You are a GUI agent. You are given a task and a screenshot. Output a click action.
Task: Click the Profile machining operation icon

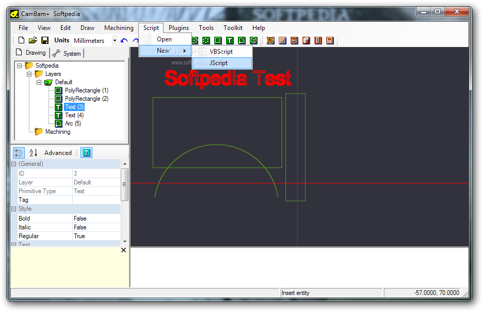pyautogui.click(x=270, y=40)
